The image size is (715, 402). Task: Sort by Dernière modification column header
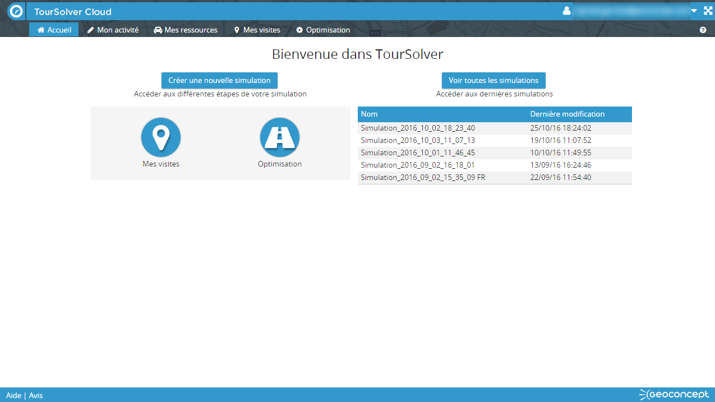pyautogui.click(x=579, y=114)
